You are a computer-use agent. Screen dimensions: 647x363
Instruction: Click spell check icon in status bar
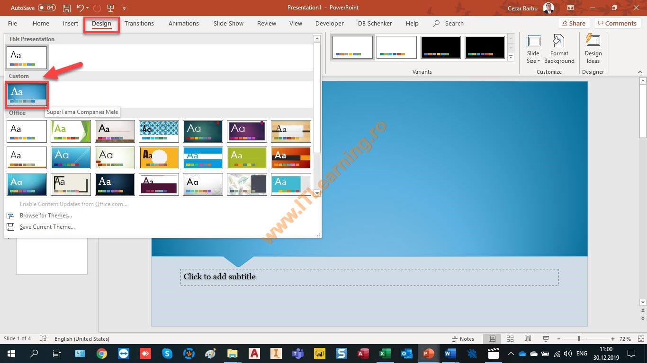43,339
